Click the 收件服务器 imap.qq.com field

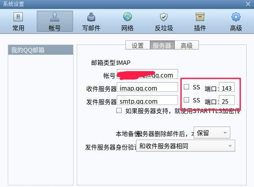point(147,87)
